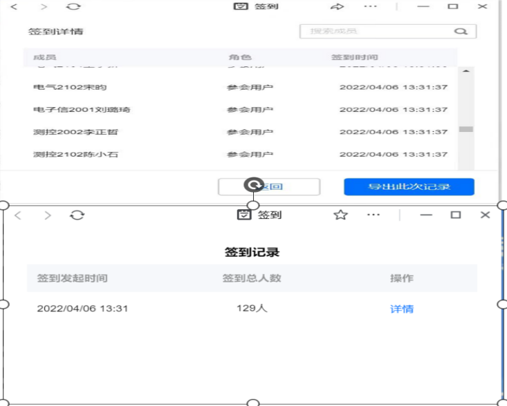The width and height of the screenshot is (507, 406).
Task: Open the three-dot menu in the upper window
Action: point(371,6)
